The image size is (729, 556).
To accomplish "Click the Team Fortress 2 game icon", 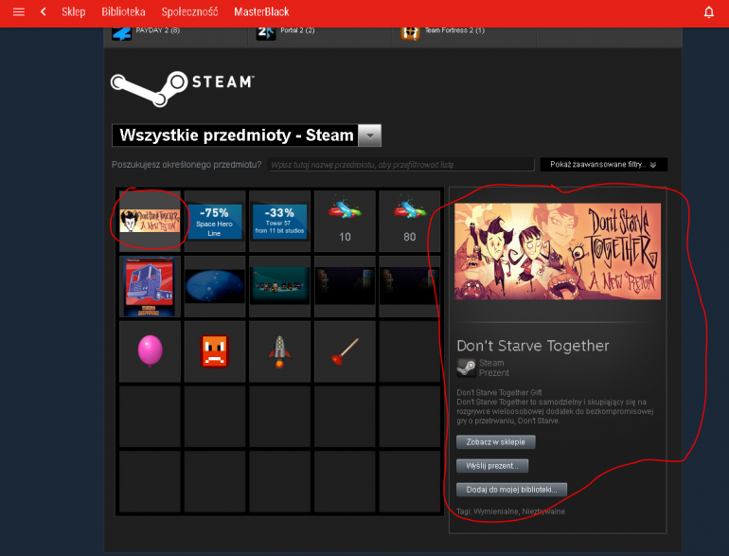I will [x=411, y=33].
